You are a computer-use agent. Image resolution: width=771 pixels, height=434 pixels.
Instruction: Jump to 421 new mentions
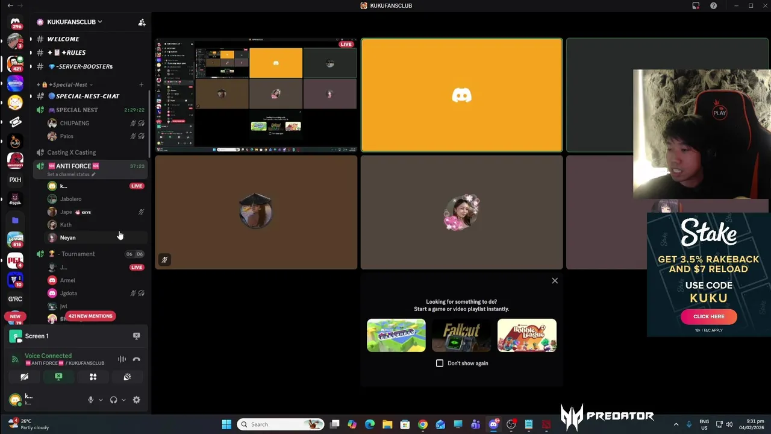tap(90, 316)
